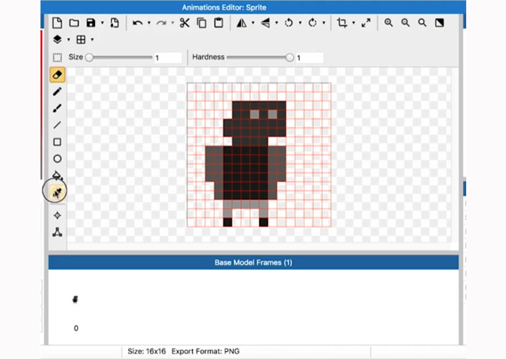The width and height of the screenshot is (506, 359).
Task: Open rotate clockwise dropdown arrow
Action: pos(324,23)
